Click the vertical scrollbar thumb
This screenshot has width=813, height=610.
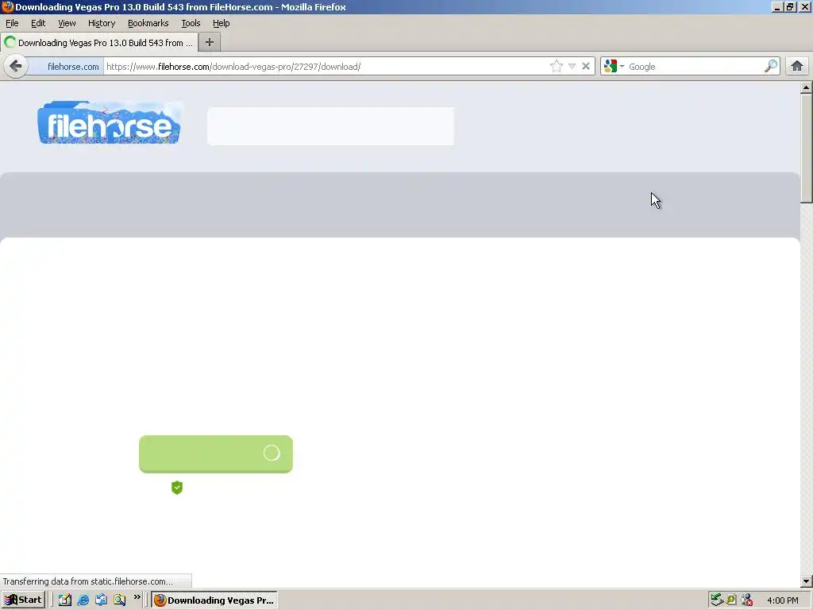806,148
